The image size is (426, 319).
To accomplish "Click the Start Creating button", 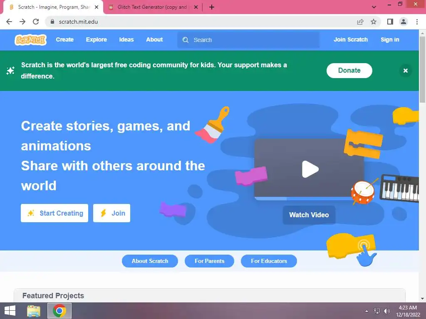I will coord(54,213).
